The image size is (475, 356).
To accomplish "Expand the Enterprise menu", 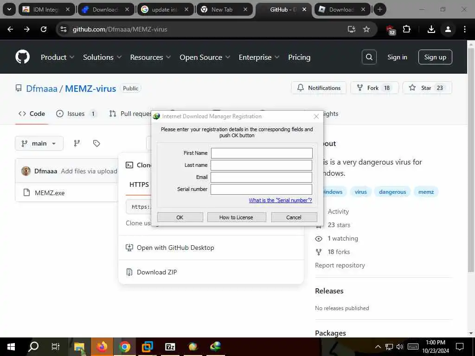I will coord(259,57).
